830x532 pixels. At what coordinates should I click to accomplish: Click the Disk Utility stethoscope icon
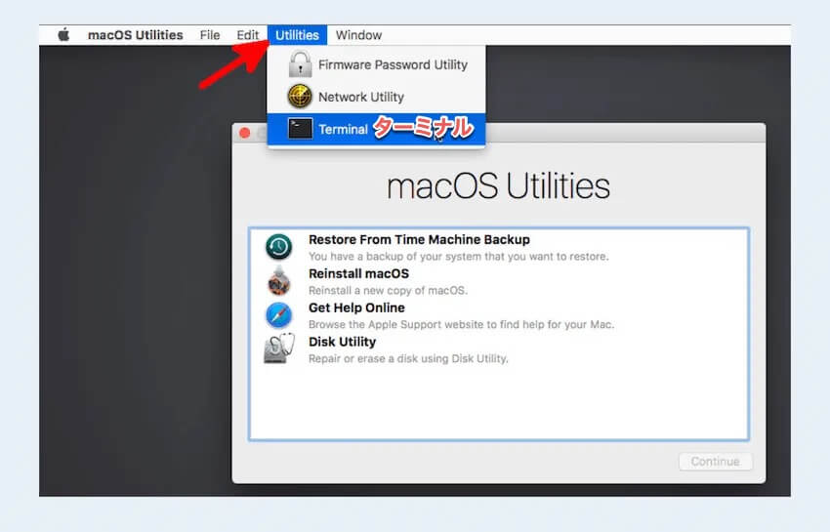279,348
